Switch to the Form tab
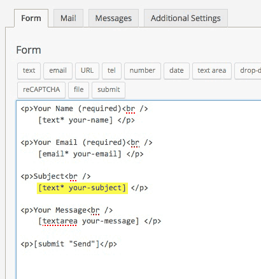Screen dimensions: 261x279 pos(31,18)
